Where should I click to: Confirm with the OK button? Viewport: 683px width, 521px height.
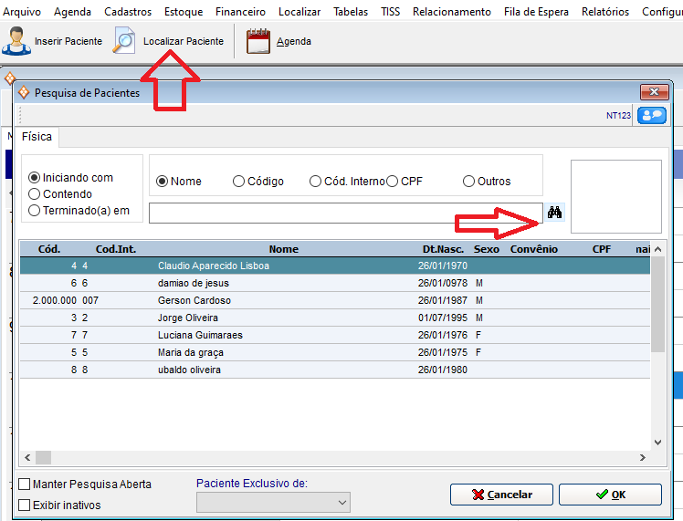pyautogui.click(x=610, y=495)
